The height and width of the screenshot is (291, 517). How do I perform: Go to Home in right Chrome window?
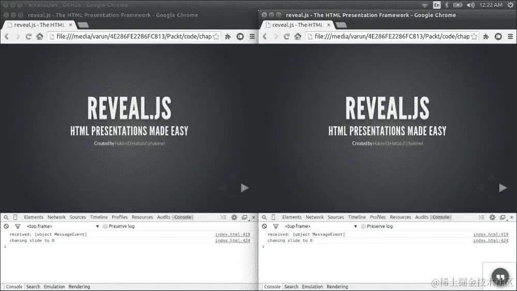point(298,37)
